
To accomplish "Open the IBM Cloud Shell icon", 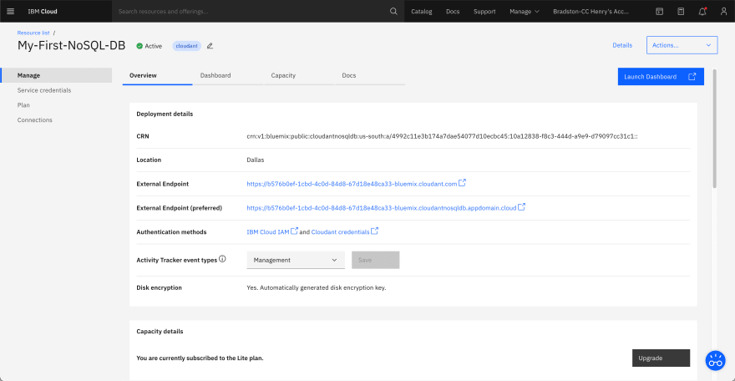I will (659, 11).
